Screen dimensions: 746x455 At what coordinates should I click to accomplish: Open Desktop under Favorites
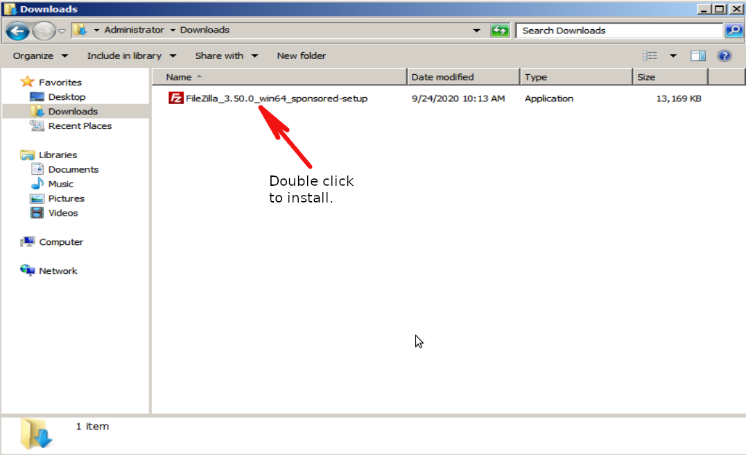pos(67,97)
